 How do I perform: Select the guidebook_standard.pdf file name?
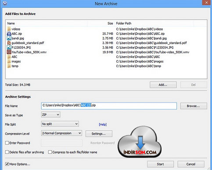pyautogui.click(x=28, y=43)
